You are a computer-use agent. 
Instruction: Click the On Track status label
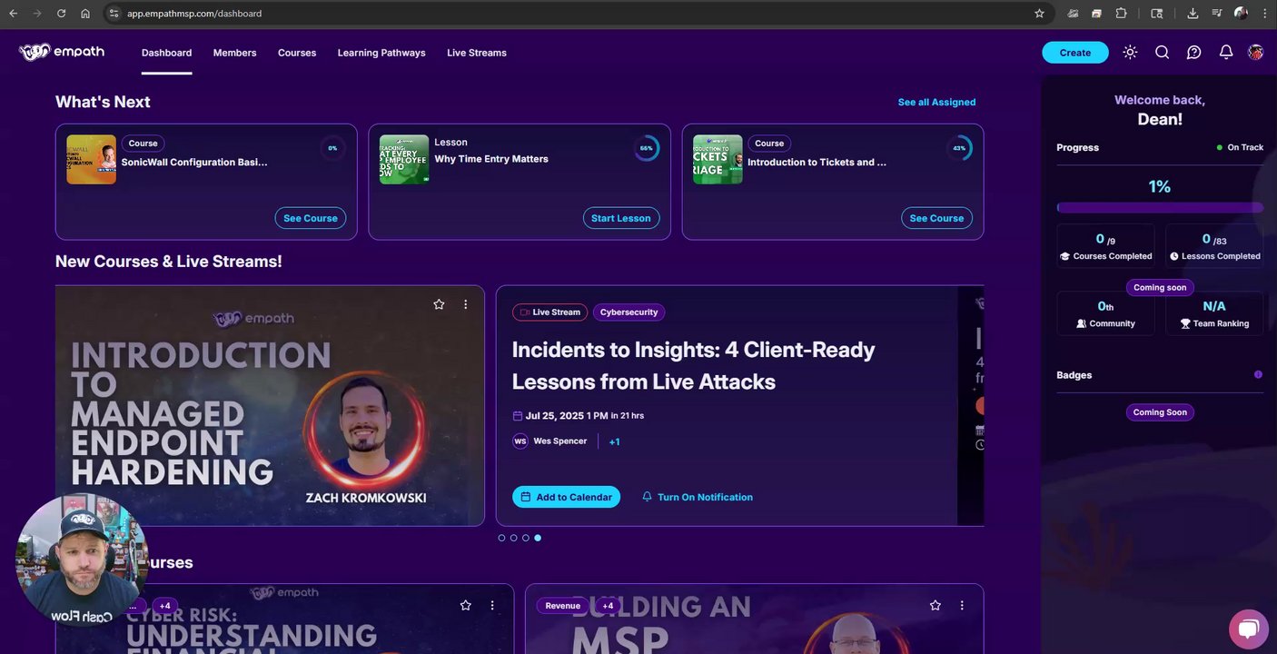coord(1240,147)
